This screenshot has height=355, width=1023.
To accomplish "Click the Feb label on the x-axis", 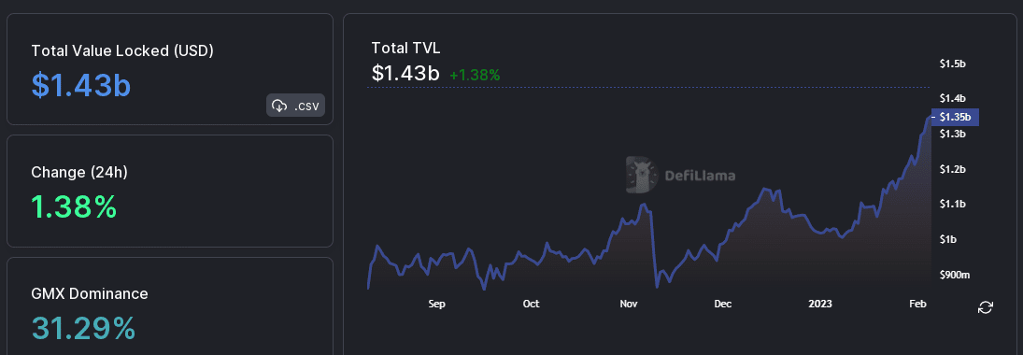I will click(x=918, y=305).
